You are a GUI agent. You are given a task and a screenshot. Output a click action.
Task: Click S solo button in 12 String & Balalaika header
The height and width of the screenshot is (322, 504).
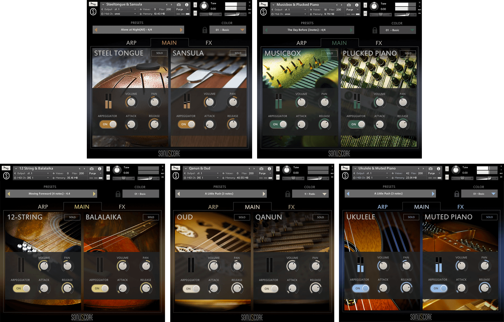point(108,169)
